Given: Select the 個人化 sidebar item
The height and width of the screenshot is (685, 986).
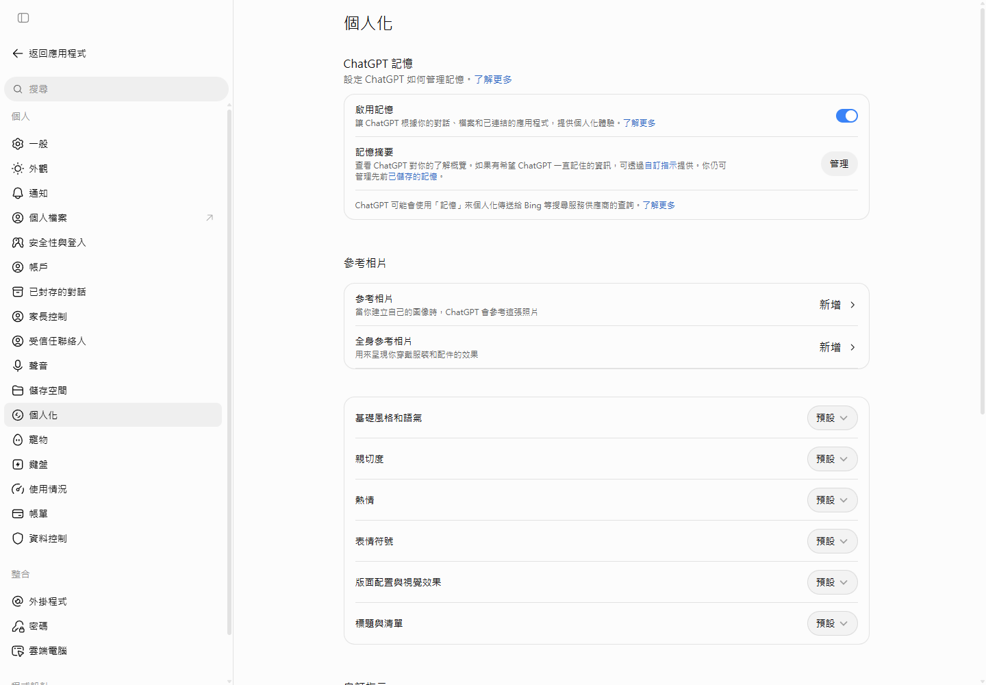Looking at the screenshot, I should [x=113, y=415].
